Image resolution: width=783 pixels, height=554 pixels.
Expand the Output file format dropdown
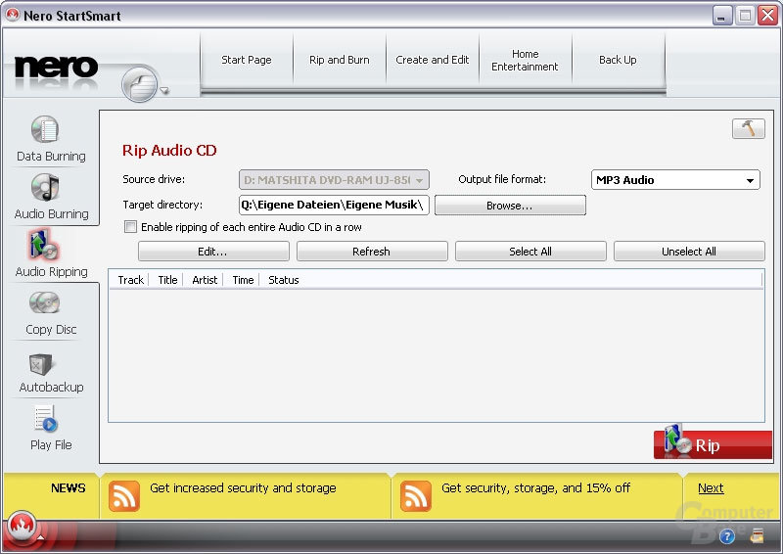[x=675, y=180]
